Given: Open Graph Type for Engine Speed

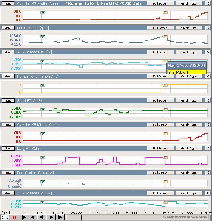Looking at the screenshot, I should pos(189,28).
